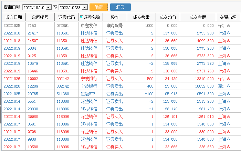Open the start date dropdown 2022/10/10
Viewport: 241px width, 151px height.
point(48,7)
